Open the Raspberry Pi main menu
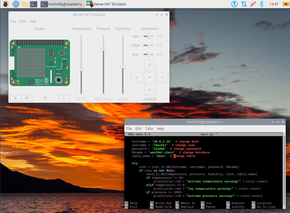Screen dimensions: 290x213 click(5, 4)
